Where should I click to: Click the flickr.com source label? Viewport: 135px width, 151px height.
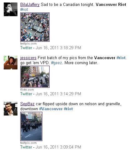[27, 90]
